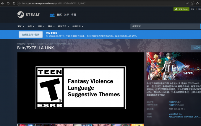Screen dimensions: 201x126
Task: Open the 浏览 dropdown menu
Action: pyautogui.click(x=21, y=26)
